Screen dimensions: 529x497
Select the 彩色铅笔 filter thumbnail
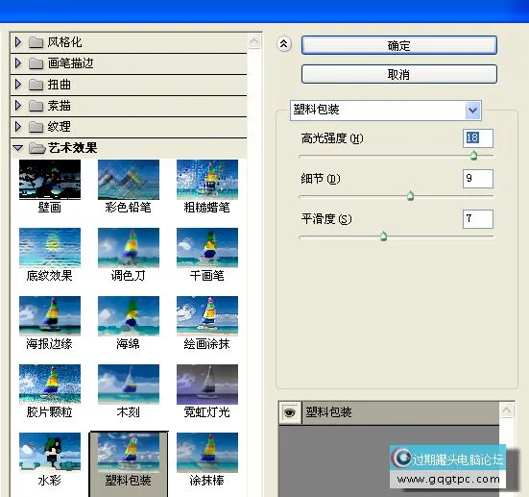coord(129,180)
